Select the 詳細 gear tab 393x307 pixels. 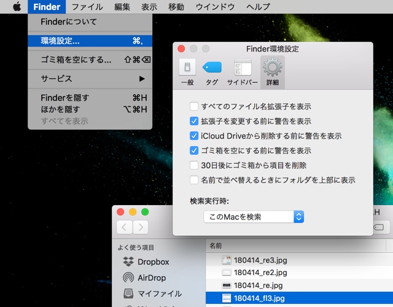(x=273, y=72)
